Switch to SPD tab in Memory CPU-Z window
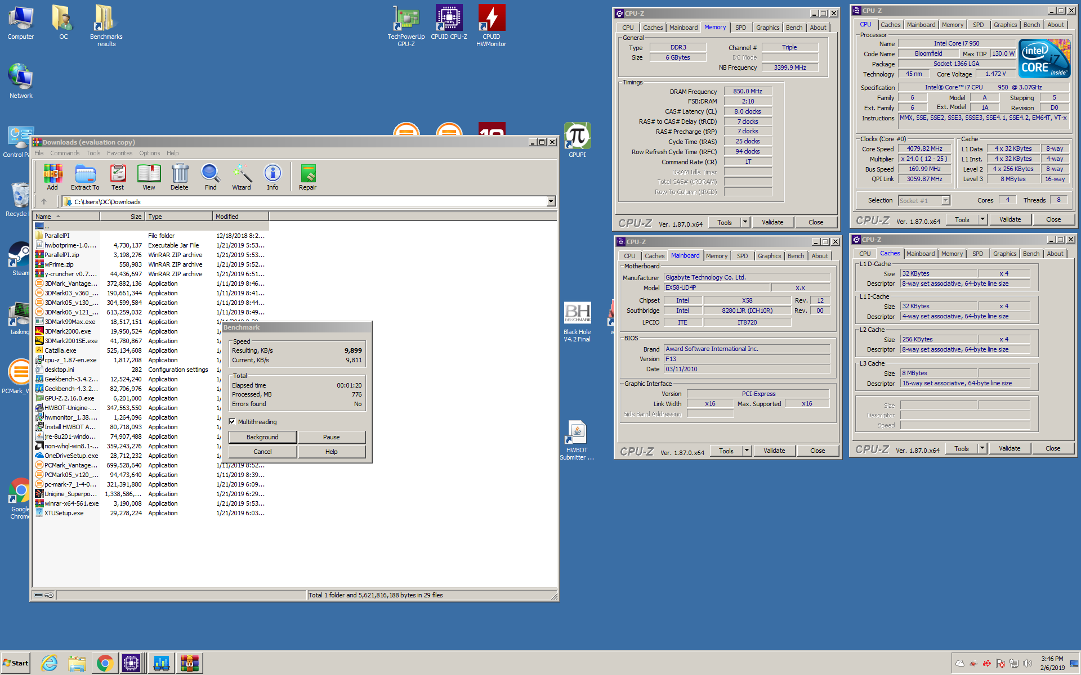The width and height of the screenshot is (1081, 675). pos(741,28)
